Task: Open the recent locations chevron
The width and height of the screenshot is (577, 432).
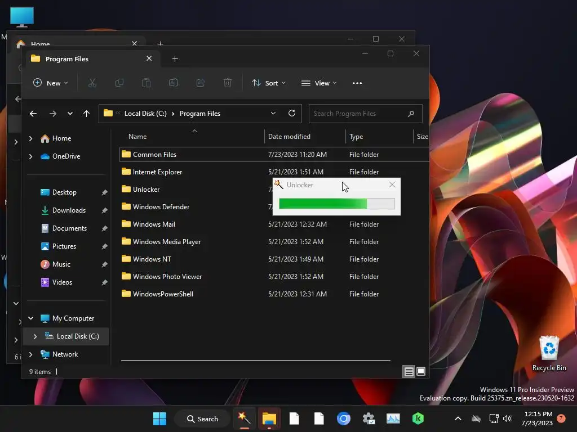Action: 70,114
